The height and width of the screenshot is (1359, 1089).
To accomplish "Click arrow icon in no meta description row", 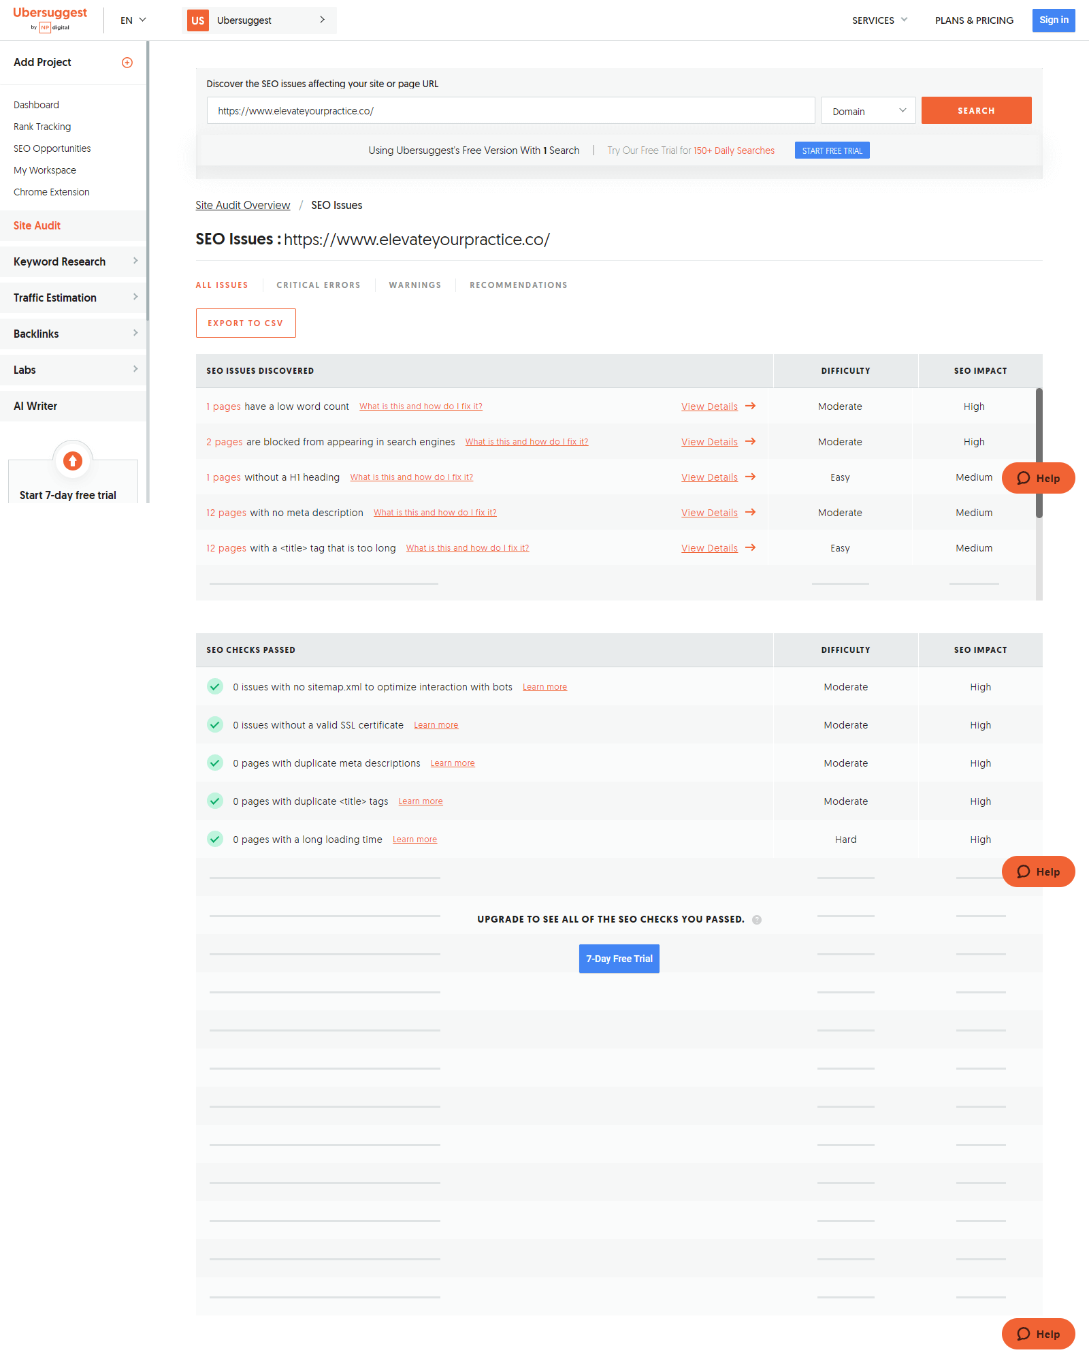I will point(751,512).
